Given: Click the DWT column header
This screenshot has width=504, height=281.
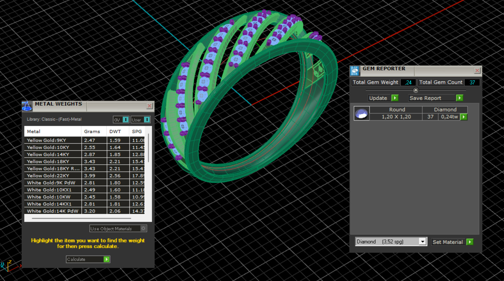Looking at the screenshot, I should (118, 131).
